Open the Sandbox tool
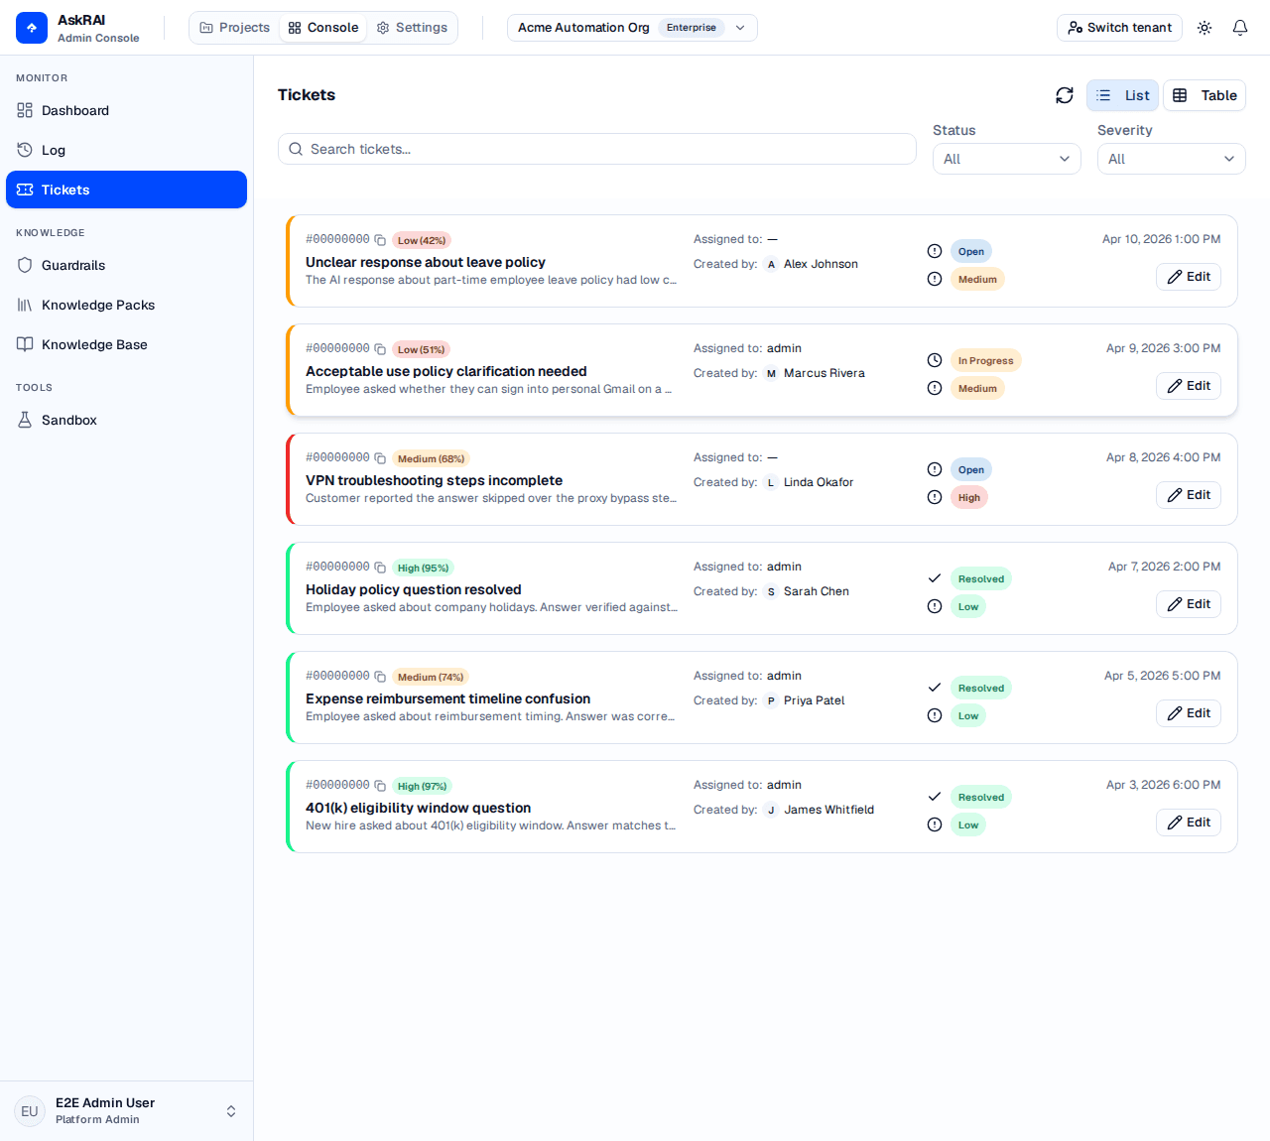Viewport: 1270px width, 1141px height. [126, 420]
